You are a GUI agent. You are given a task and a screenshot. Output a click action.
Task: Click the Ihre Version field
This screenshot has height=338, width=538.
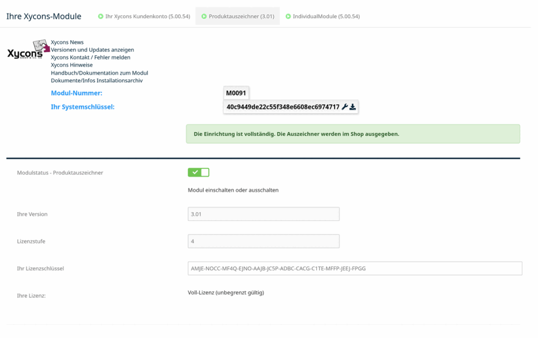(264, 214)
